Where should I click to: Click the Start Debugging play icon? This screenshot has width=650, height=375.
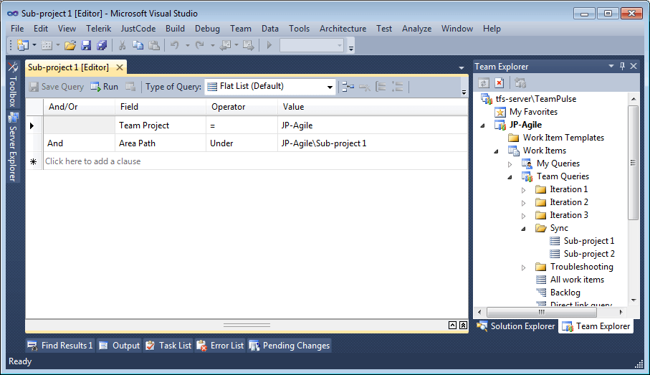269,44
